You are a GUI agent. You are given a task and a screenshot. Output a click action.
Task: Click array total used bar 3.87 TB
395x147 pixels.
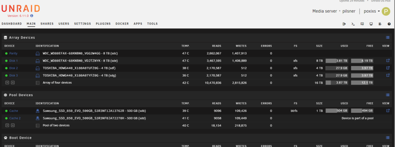(337, 83)
